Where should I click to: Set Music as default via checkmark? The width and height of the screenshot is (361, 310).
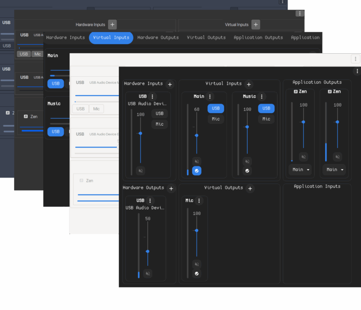pos(247,171)
